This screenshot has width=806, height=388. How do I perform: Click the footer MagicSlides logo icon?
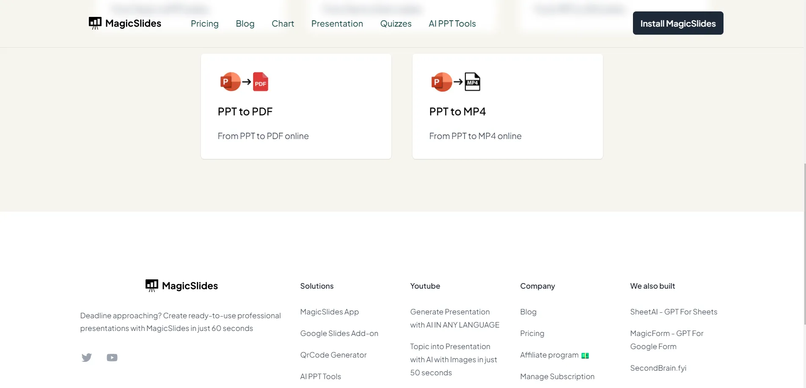(x=151, y=286)
